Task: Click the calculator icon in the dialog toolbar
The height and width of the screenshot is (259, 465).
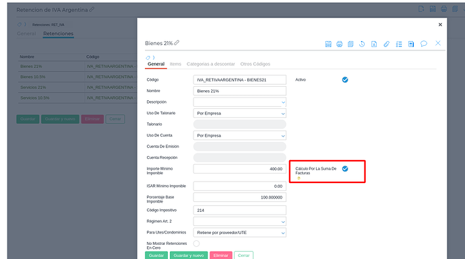Action: click(411, 44)
